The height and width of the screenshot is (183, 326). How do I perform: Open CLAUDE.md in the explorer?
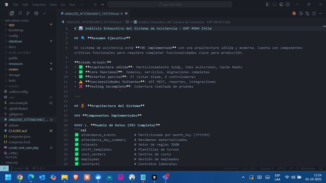point(17,131)
